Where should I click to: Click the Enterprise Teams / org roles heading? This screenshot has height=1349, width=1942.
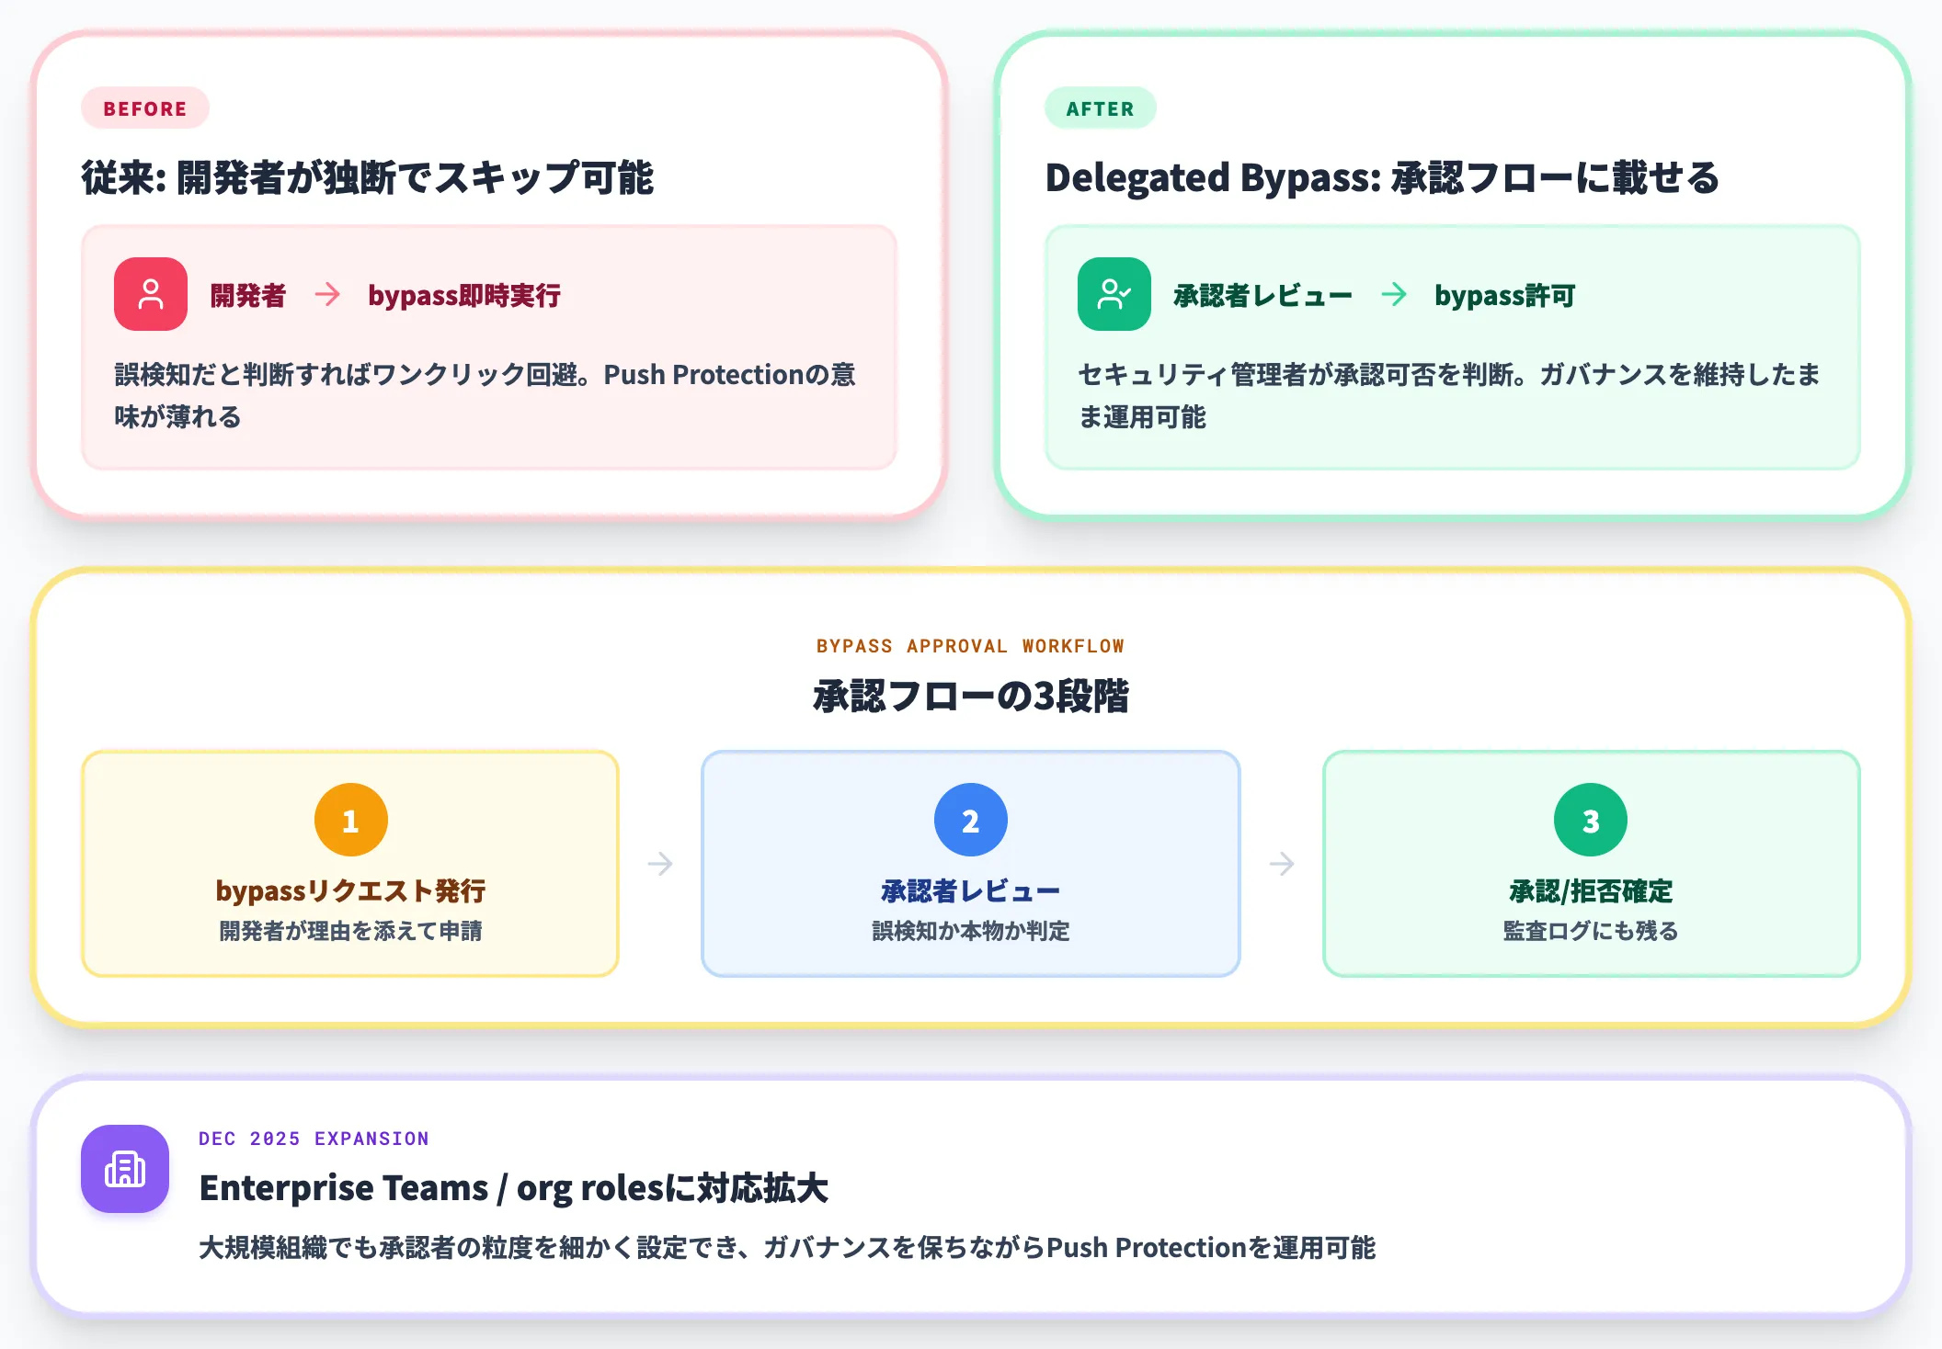[x=514, y=1188]
